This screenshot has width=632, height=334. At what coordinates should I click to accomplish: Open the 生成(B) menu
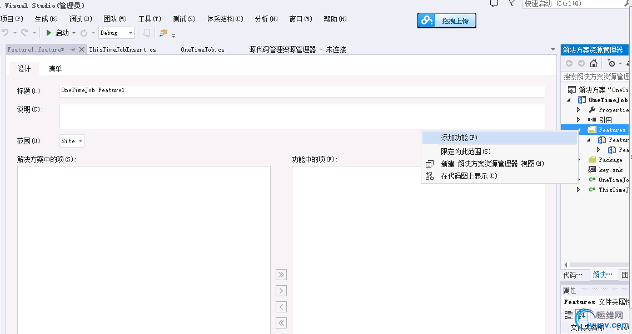(x=46, y=19)
